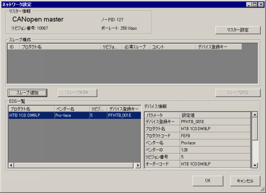Screen dimensions: 266x193
Task: Click the disabled スレーブ削除 button
Action: (77, 93)
